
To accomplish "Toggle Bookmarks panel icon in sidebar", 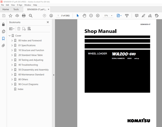I will click(3, 39).
